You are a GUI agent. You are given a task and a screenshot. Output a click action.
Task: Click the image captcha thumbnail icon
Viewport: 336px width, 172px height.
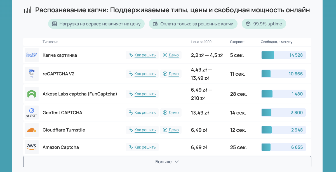click(32, 55)
